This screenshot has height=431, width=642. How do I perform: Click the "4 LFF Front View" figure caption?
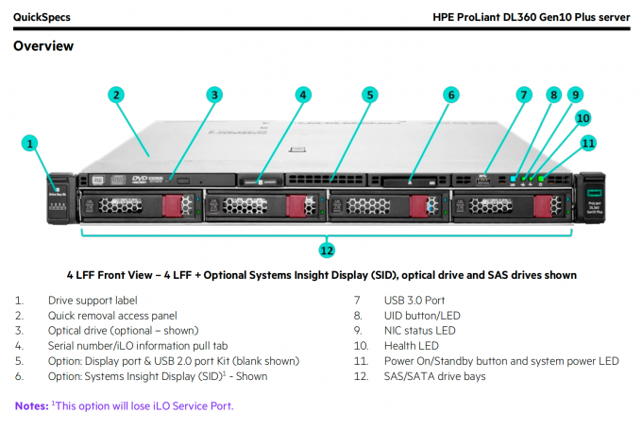(x=322, y=275)
